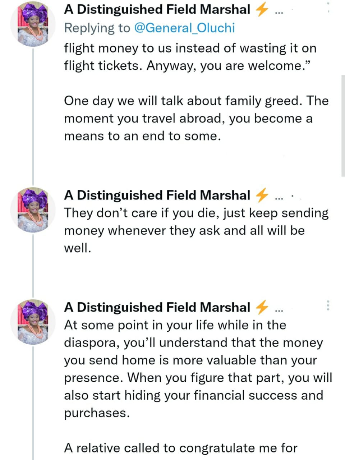Open the avatar beside the 'At some point' tweet
The width and height of the screenshot is (345, 460).
tap(33, 322)
